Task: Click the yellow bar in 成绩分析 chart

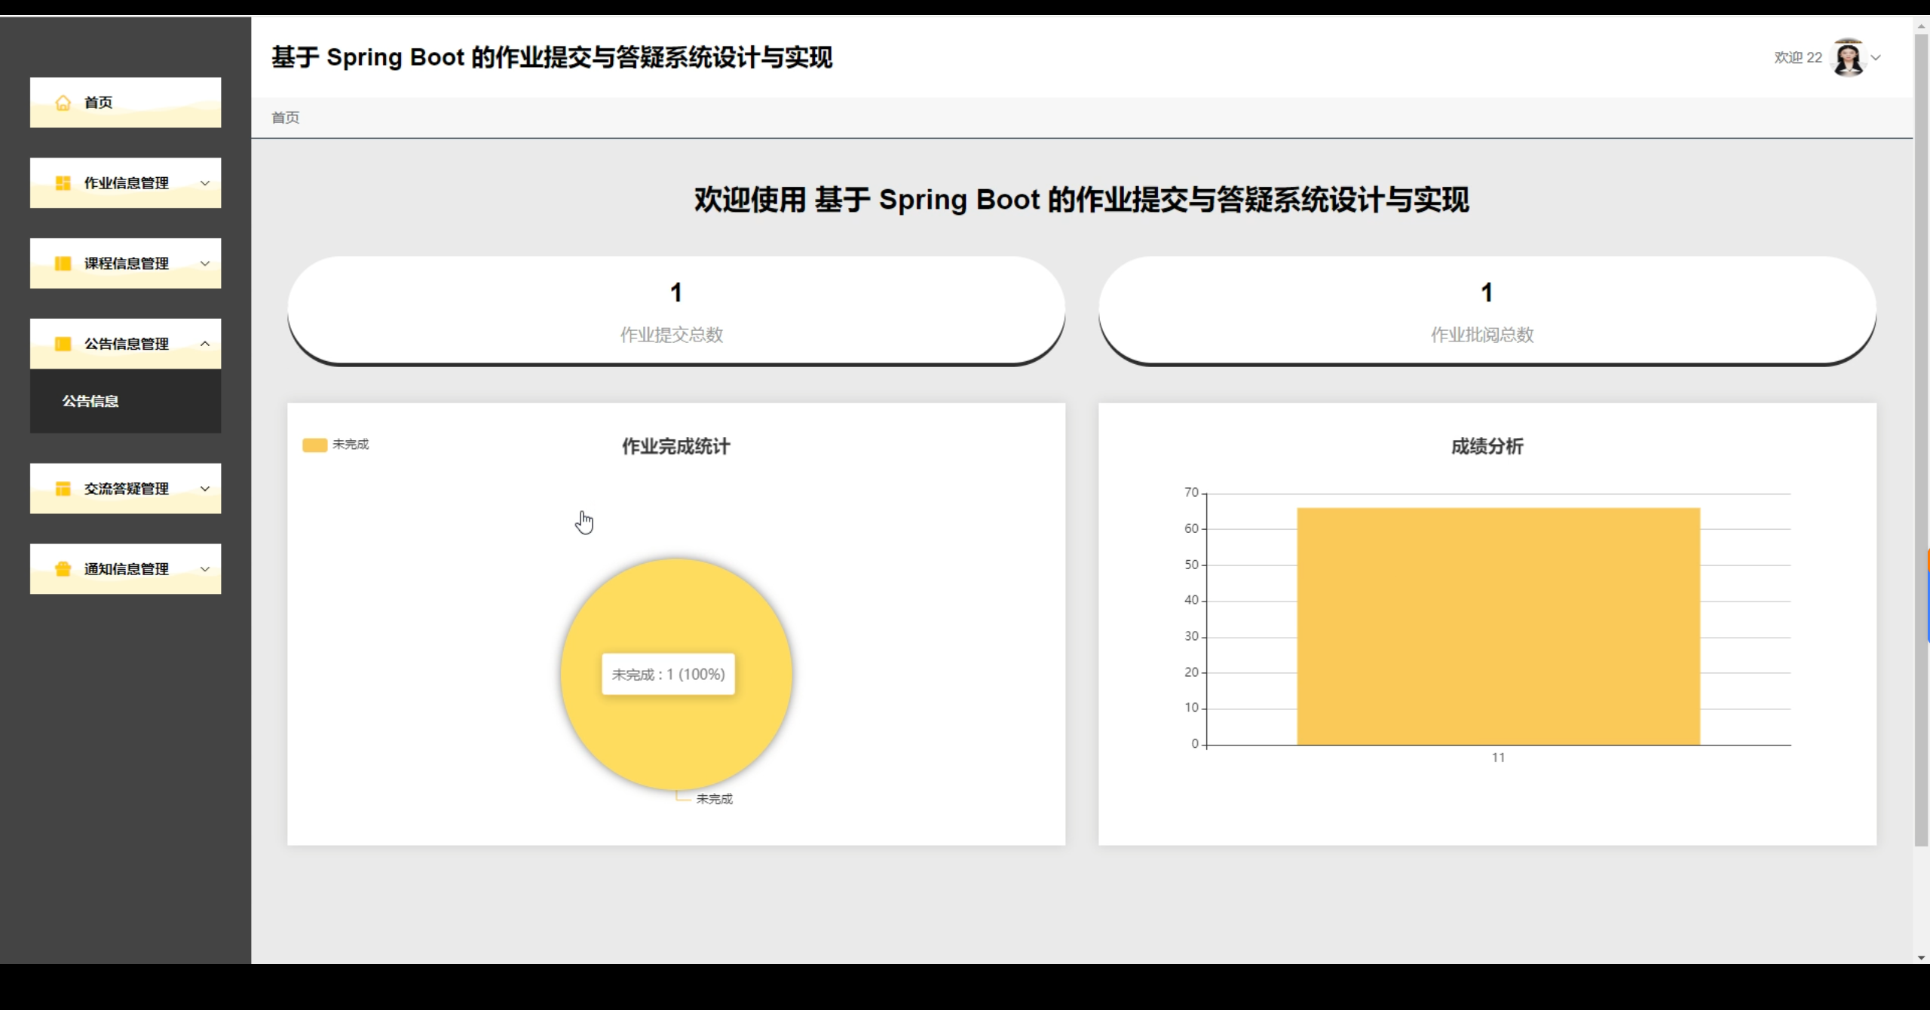Action: click(x=1498, y=626)
